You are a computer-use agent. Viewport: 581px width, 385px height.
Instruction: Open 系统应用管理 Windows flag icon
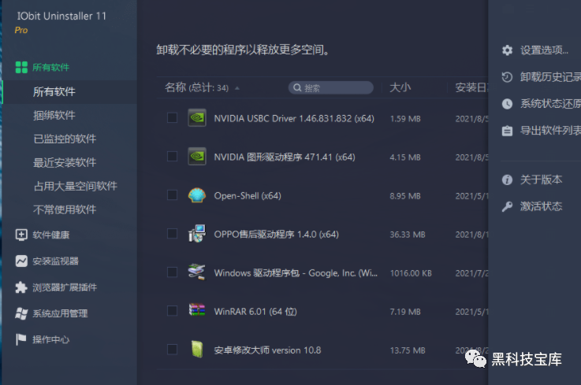(21, 313)
